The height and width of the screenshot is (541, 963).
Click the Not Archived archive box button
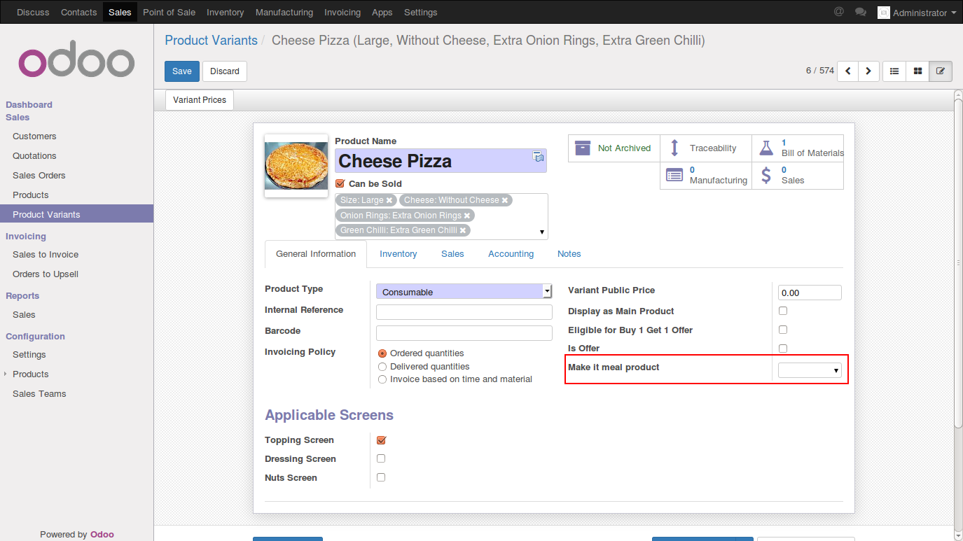tap(614, 148)
